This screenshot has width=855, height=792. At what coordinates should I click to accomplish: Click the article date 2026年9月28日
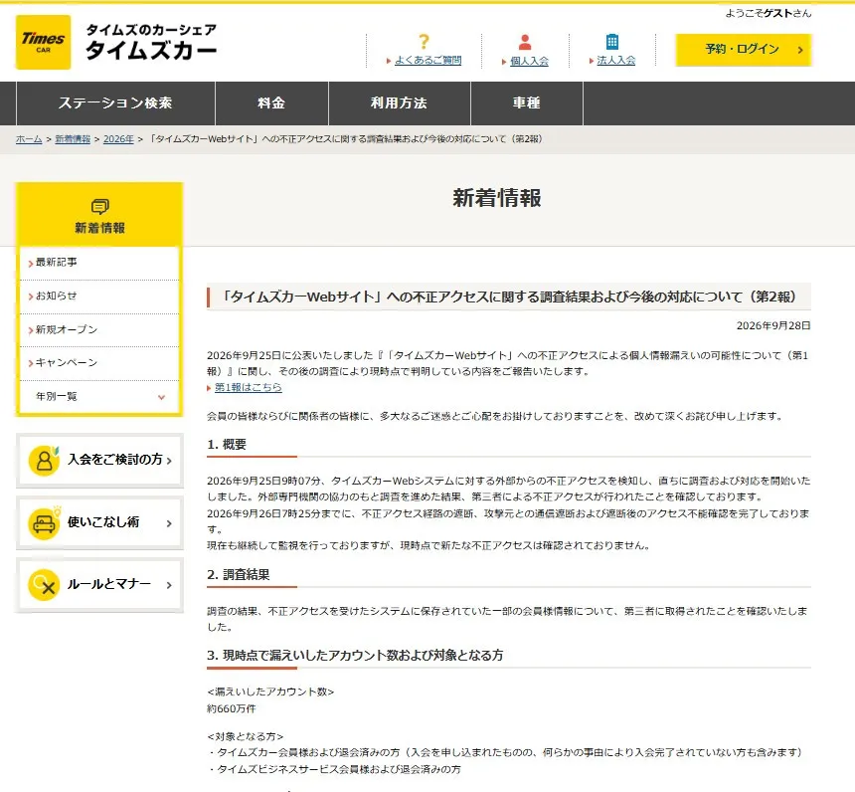[x=773, y=326]
